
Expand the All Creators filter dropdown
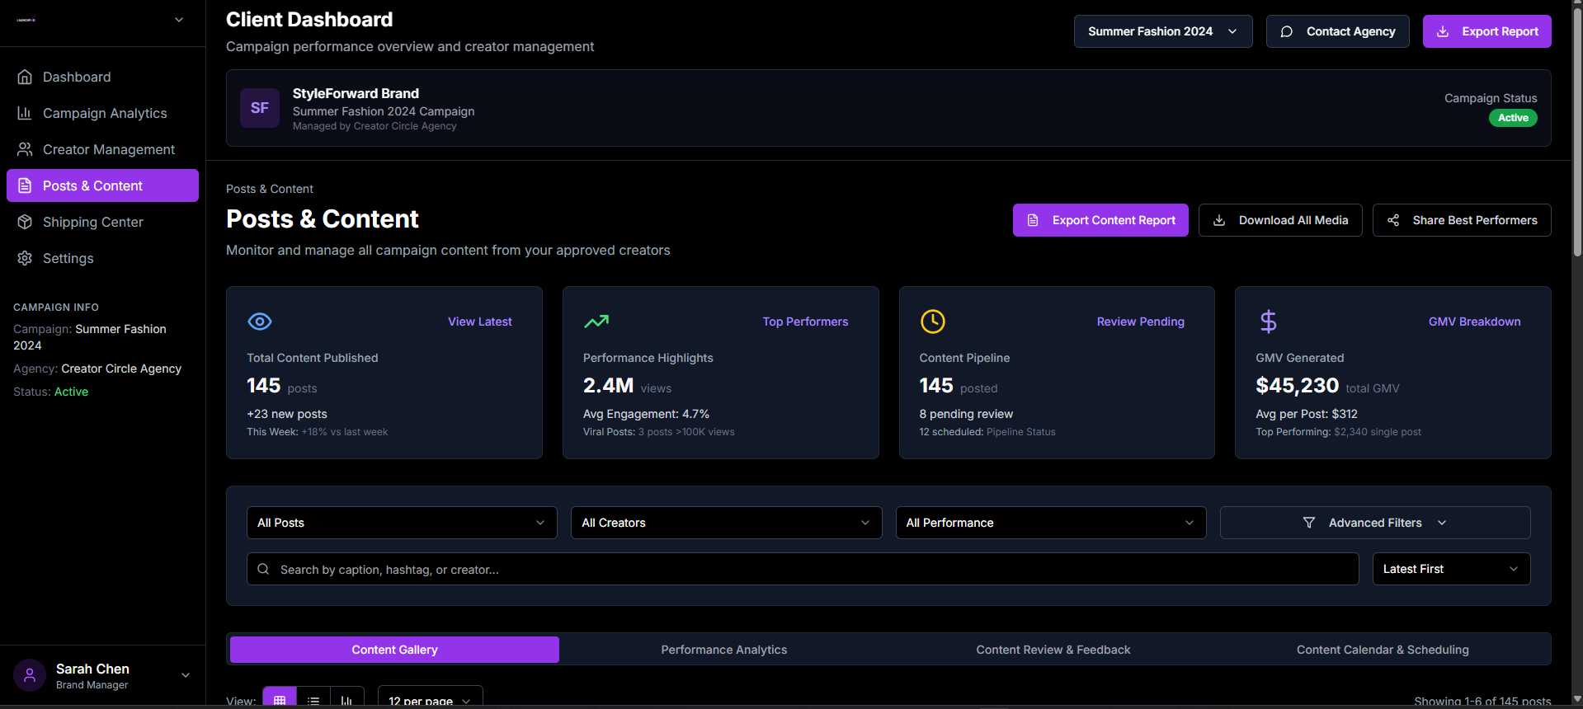point(726,523)
